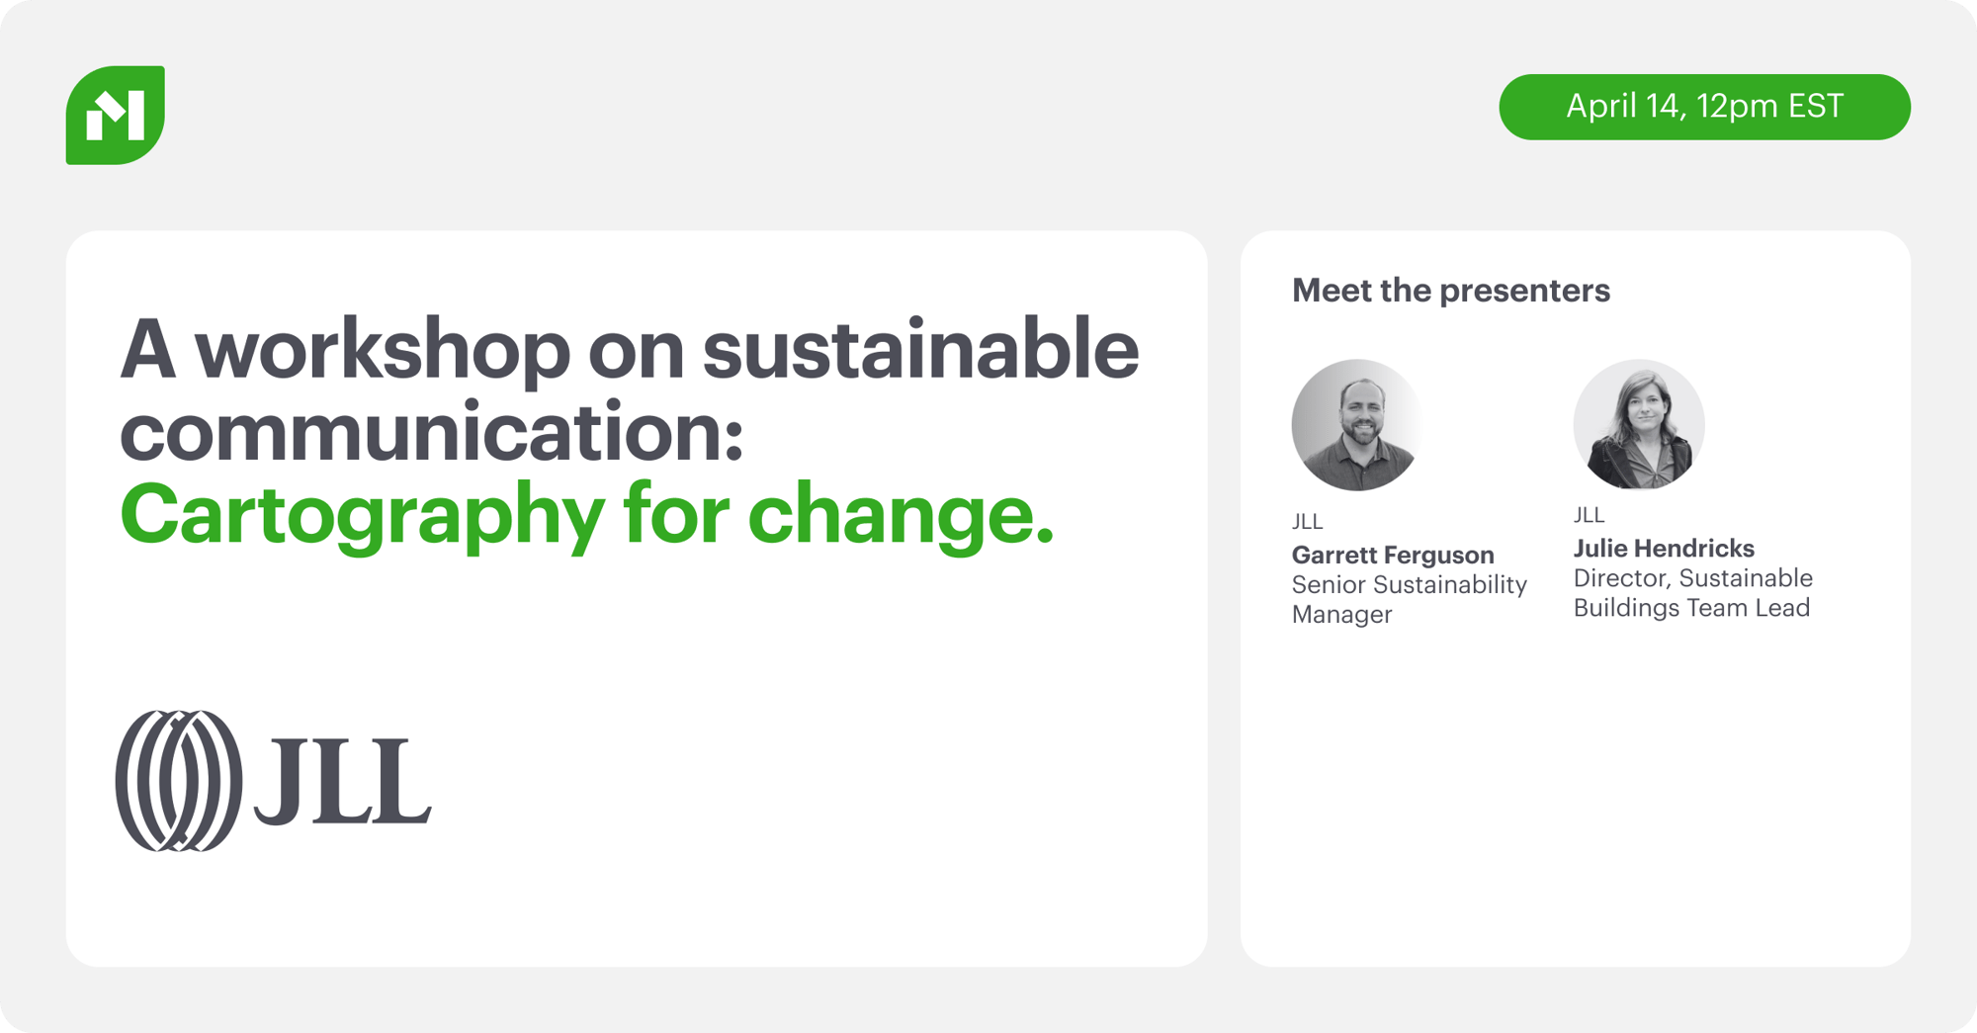Click JLL label above Garrett Ferguson

tap(1307, 521)
